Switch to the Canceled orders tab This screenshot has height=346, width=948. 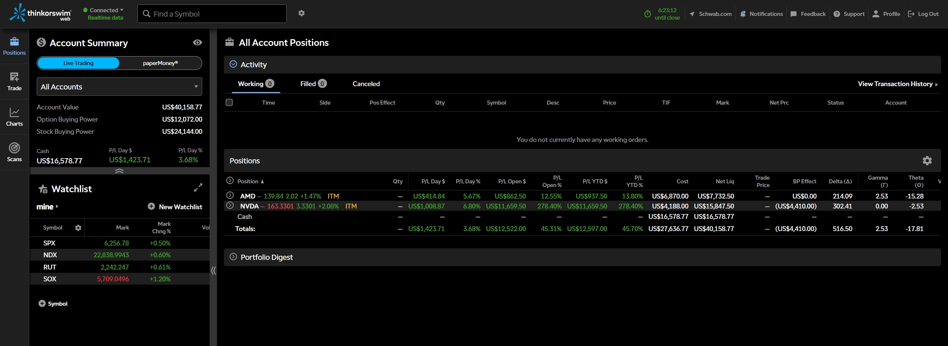366,84
